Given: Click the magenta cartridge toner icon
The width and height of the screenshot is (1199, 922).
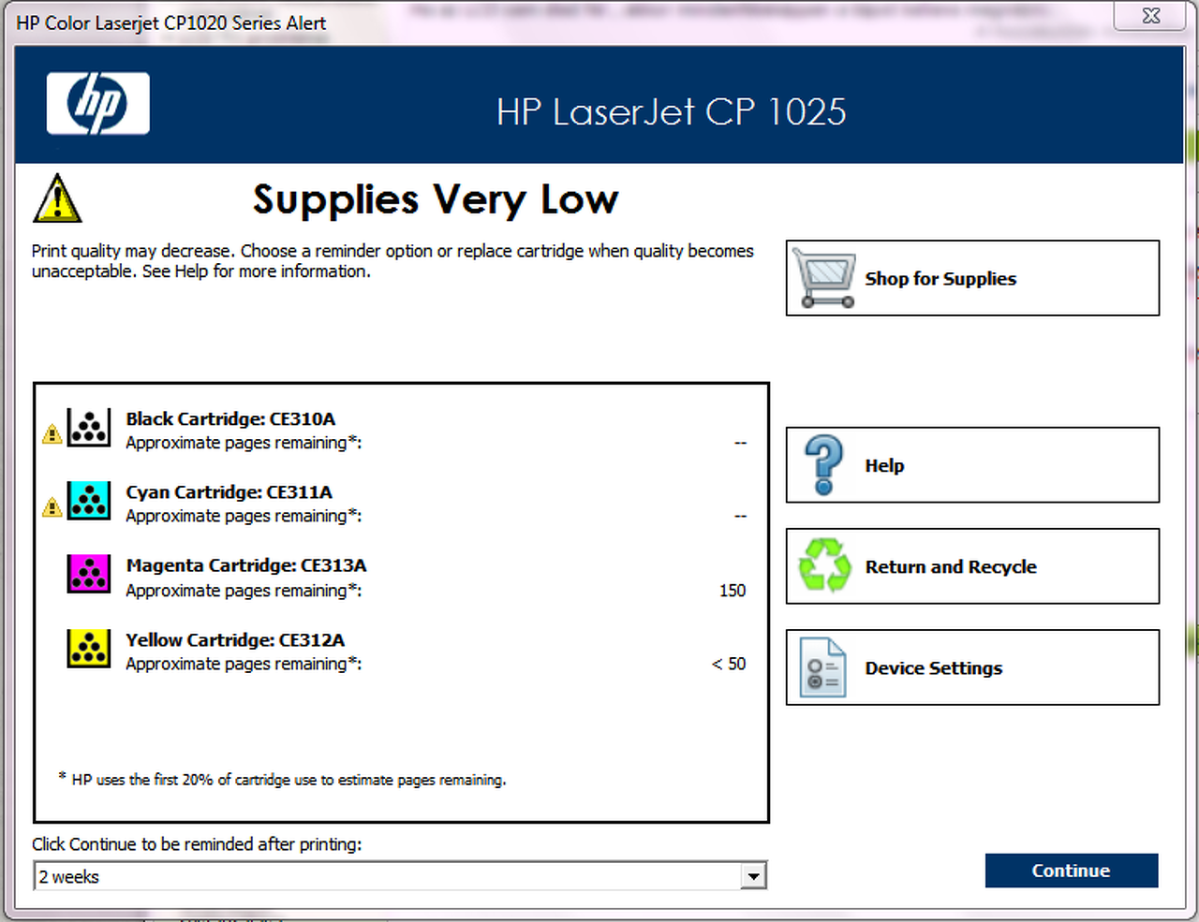Looking at the screenshot, I should [x=89, y=573].
